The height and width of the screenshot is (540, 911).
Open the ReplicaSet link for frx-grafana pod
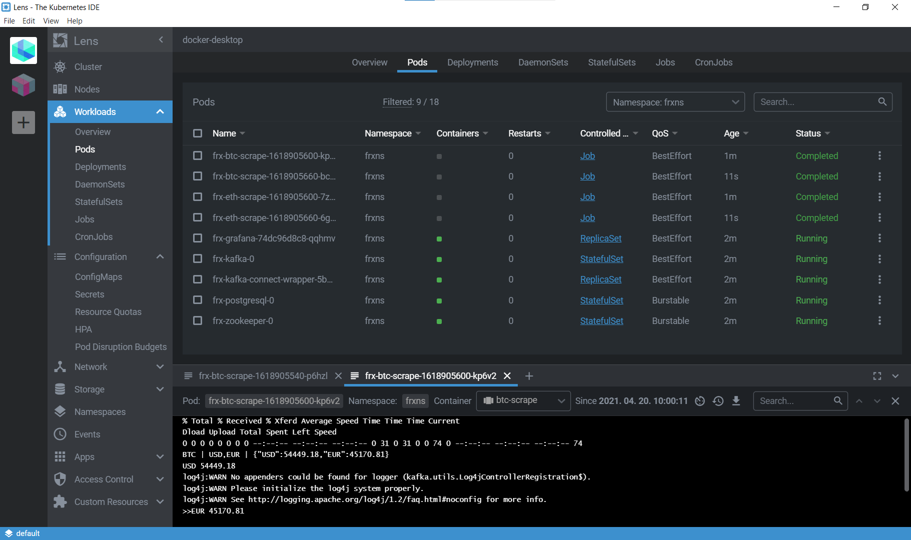[x=600, y=238]
